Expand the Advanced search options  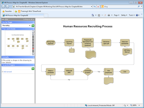pyautogui.click(x=7, y=72)
